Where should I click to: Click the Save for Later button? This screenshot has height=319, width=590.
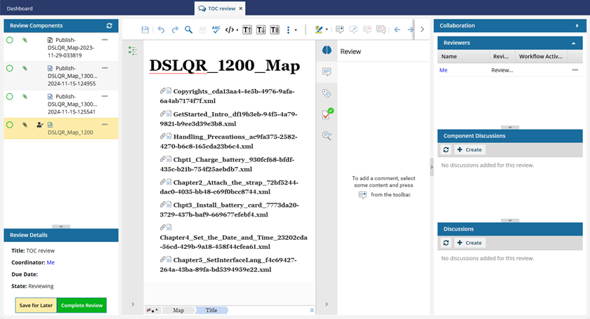click(36, 306)
